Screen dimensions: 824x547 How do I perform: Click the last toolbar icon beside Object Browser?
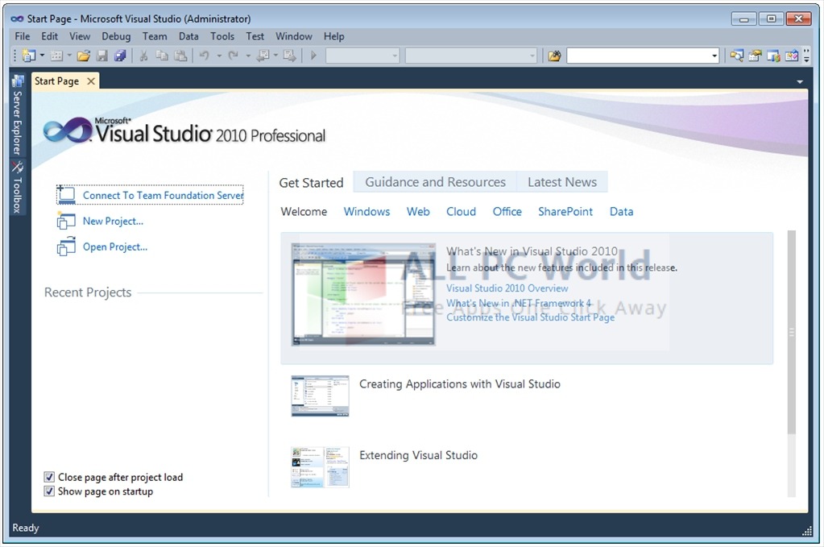coord(792,55)
